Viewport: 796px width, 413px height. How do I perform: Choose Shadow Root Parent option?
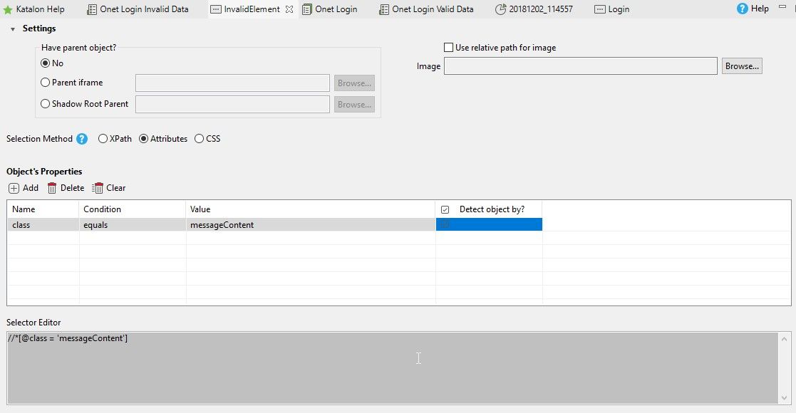[x=46, y=104]
